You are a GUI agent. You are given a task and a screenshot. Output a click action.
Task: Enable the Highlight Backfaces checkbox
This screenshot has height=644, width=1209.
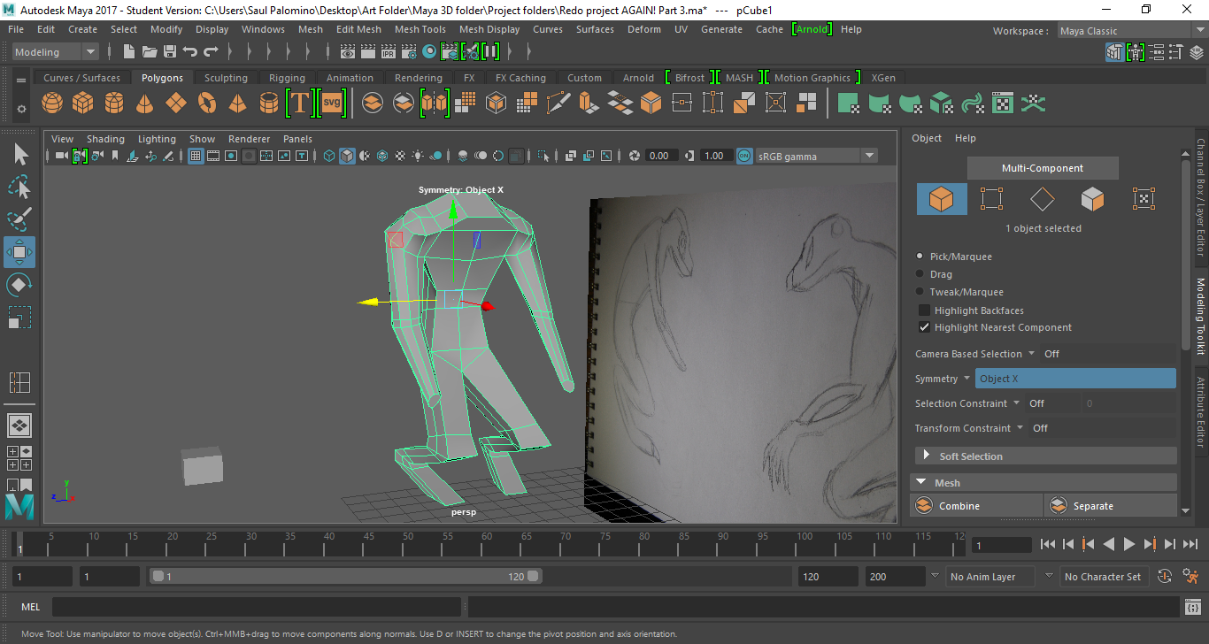tap(925, 310)
